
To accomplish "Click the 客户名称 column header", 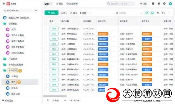I will point(65,21).
